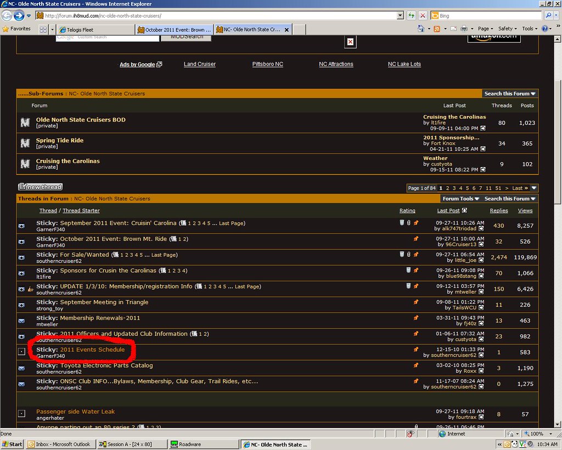The width and height of the screenshot is (562, 450).
Task: Open the page-jump dropdown arrow after Last »
Action: click(x=534, y=188)
